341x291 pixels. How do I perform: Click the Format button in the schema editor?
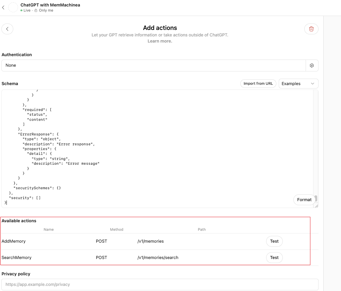(x=304, y=200)
